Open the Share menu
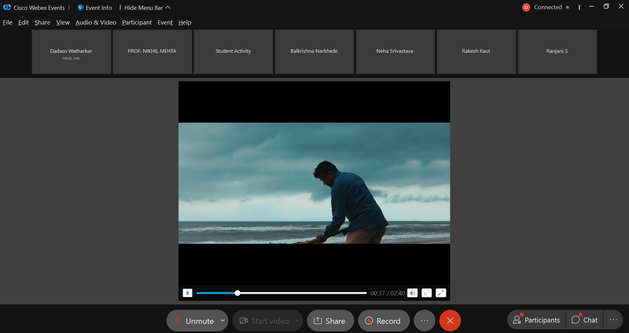Image resolution: width=629 pixels, height=333 pixels. (x=43, y=22)
